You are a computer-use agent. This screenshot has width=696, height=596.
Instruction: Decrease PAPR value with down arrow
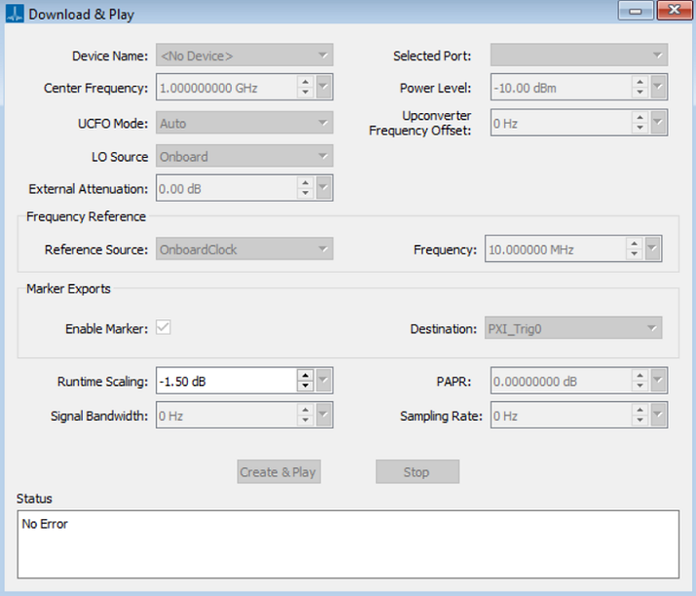coord(641,386)
